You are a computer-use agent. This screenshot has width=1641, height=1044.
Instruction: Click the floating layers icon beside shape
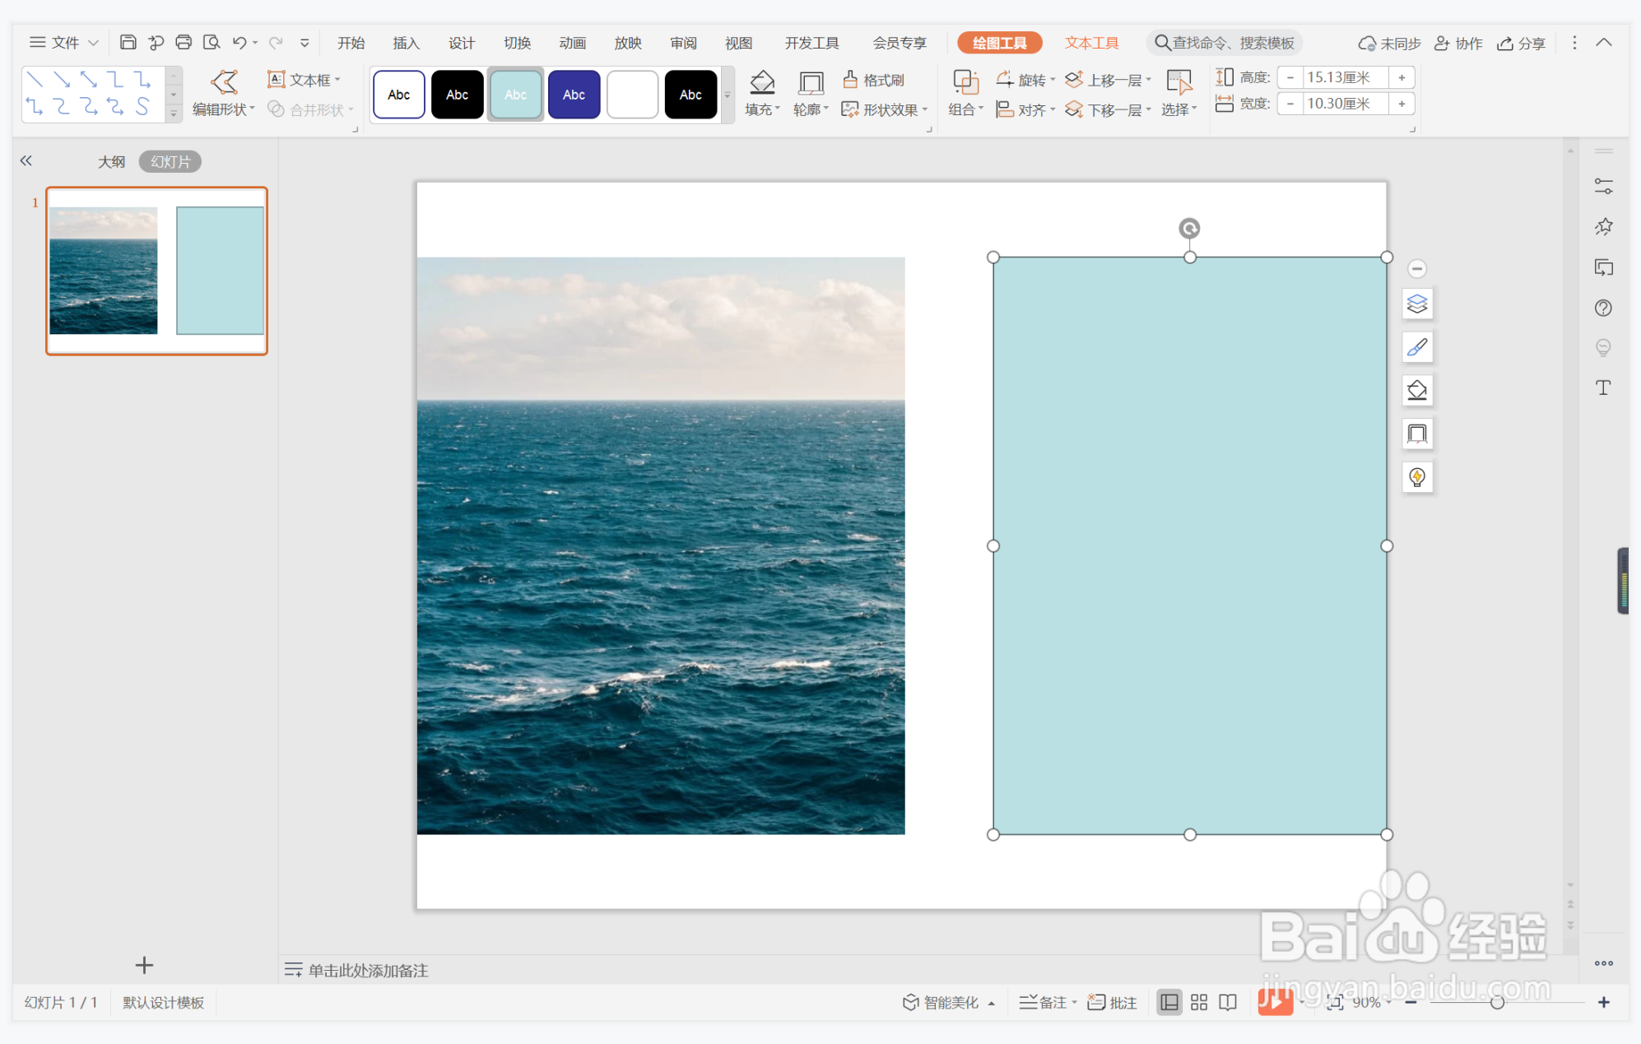(x=1416, y=304)
